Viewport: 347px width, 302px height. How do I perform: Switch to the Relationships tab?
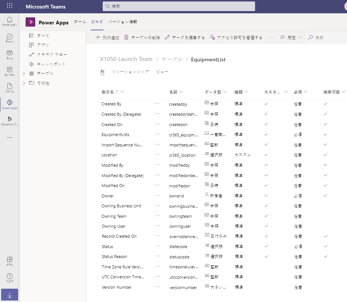[130, 72]
